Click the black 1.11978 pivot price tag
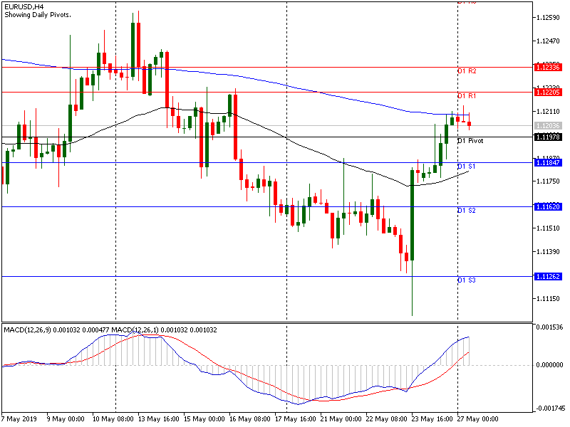570x427 pixels. tap(549, 137)
